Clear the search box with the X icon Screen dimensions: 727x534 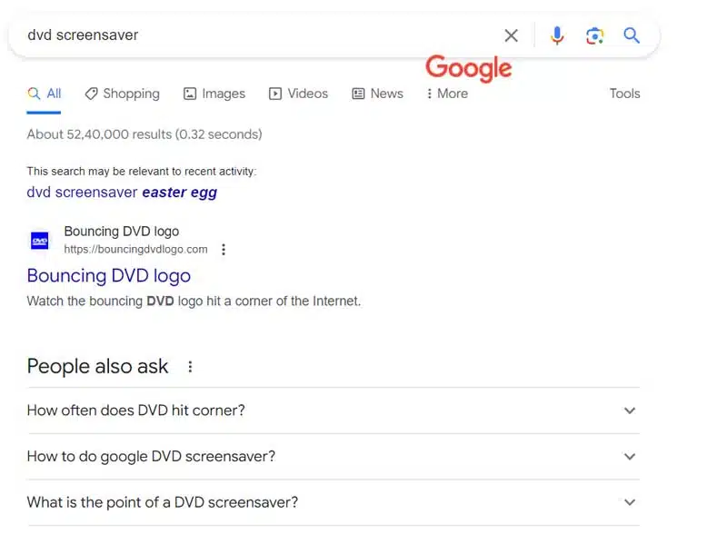coord(511,35)
